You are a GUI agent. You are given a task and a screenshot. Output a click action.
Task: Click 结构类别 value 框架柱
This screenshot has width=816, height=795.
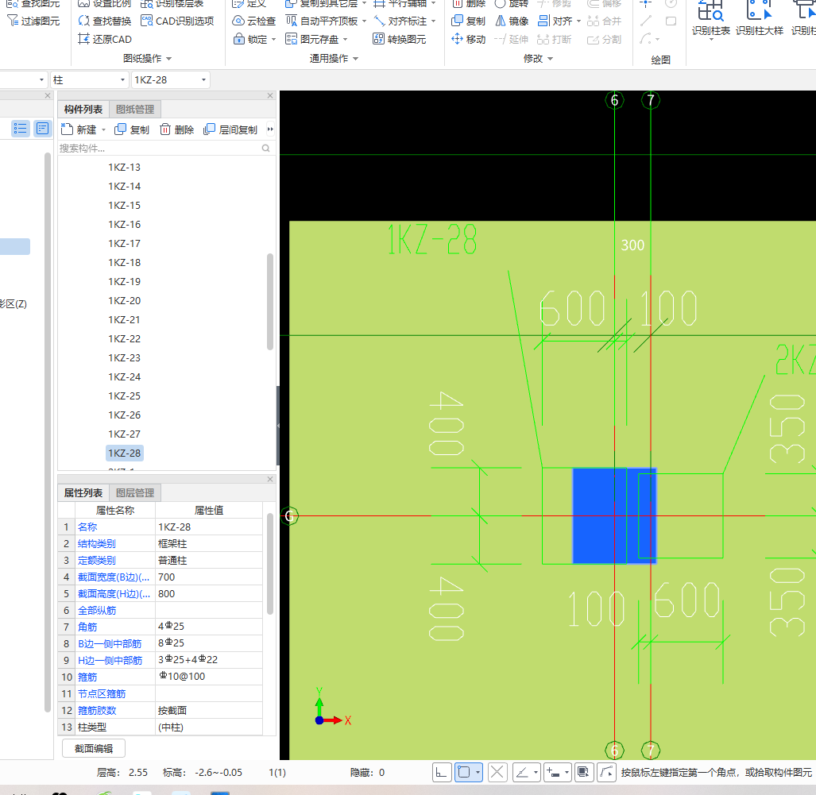[x=209, y=544]
